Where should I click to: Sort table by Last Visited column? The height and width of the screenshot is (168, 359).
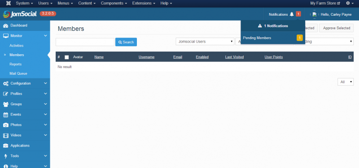234,57
